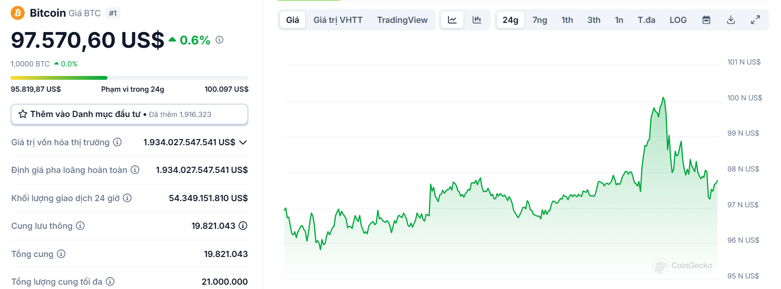Click the 97 N US$ axis label
The height and width of the screenshot is (289, 781).
(743, 205)
